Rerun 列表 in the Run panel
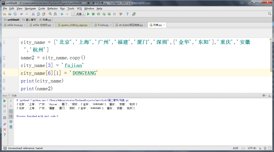Screen dimensions: 274x152 [x=5, y=101]
